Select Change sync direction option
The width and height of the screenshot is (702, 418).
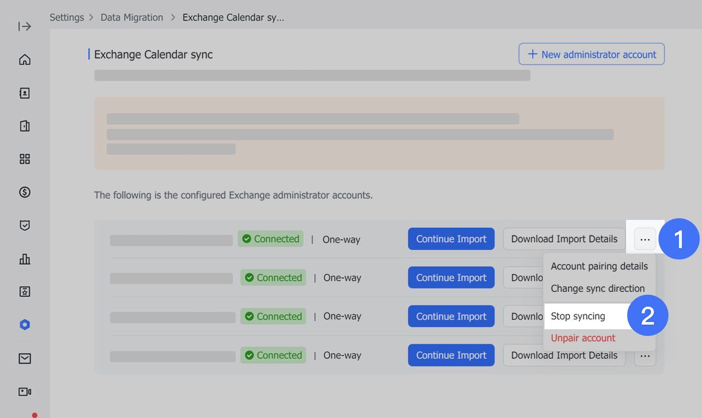[x=598, y=289]
